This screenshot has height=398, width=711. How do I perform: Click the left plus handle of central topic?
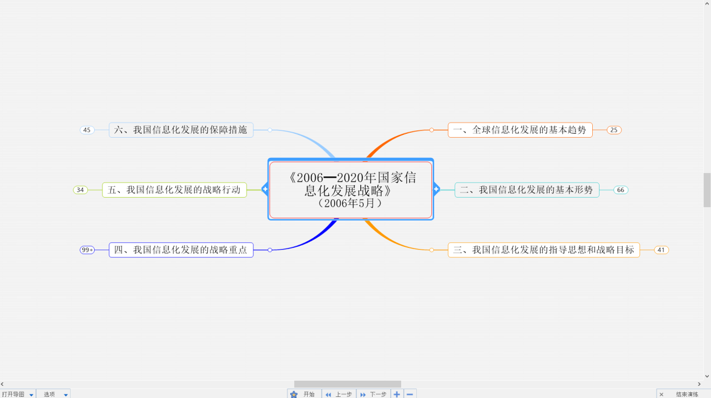(265, 189)
